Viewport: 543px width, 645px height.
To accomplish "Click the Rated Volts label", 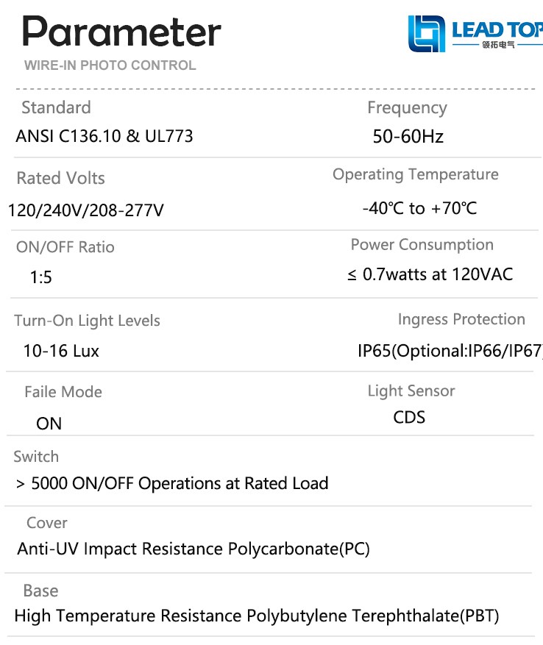I will 60,179.
